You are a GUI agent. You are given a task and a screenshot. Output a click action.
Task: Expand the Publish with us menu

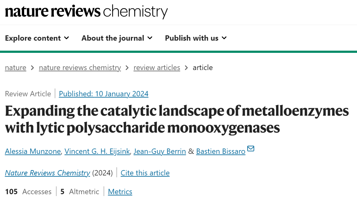(196, 38)
